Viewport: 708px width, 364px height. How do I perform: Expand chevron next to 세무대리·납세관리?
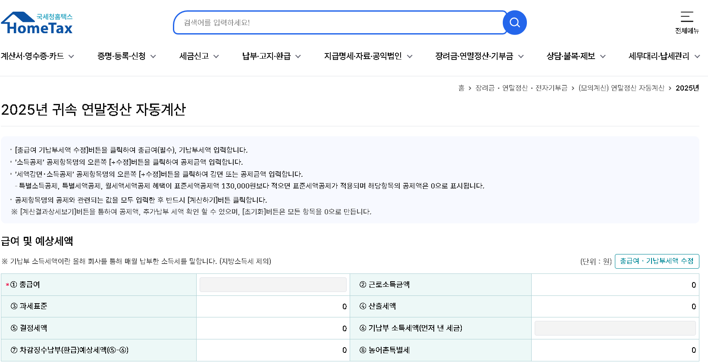click(697, 56)
